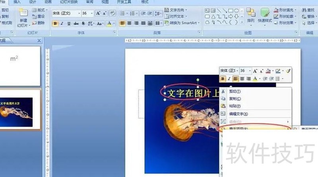The width and height of the screenshot is (318, 177).
Task: Toggle Underline in the ribbon font group
Action: 69,24
